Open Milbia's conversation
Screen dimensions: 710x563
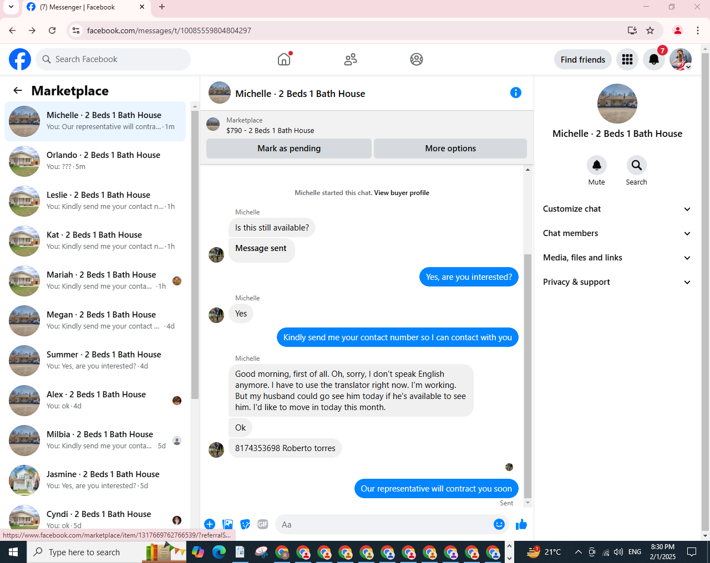pos(95,441)
